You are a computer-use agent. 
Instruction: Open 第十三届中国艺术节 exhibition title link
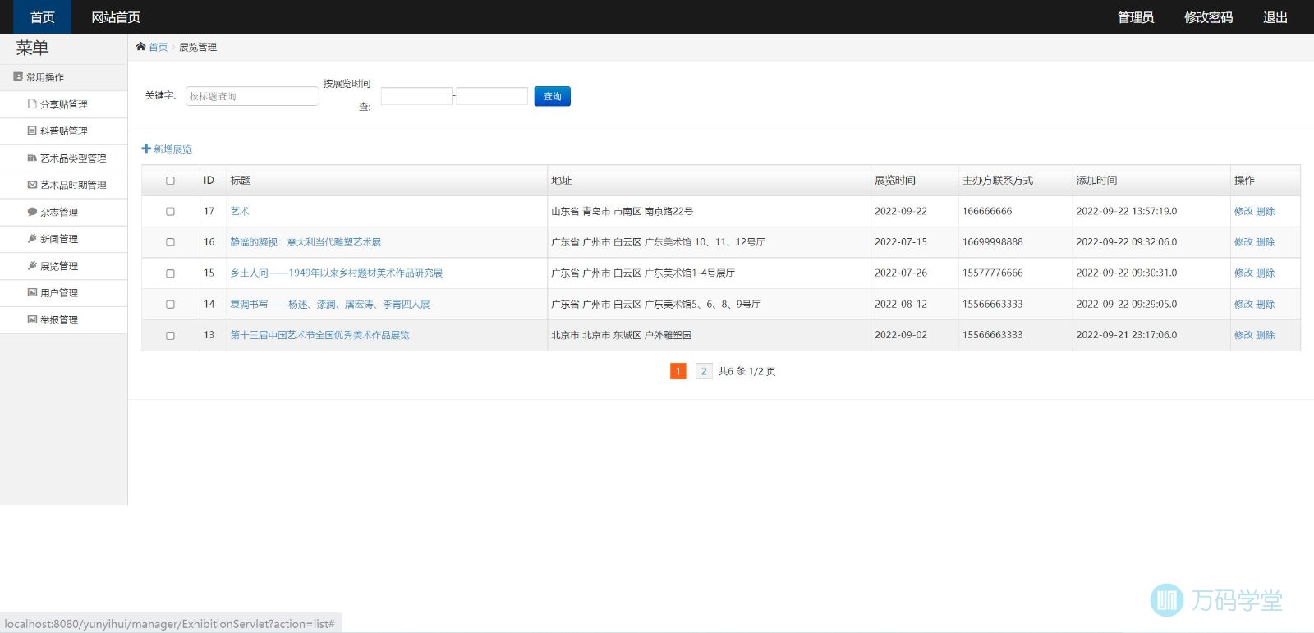click(x=319, y=335)
